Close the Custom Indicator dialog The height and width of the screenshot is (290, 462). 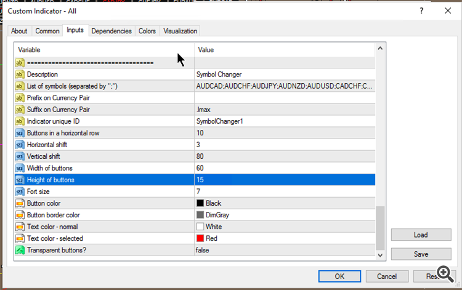(x=448, y=11)
